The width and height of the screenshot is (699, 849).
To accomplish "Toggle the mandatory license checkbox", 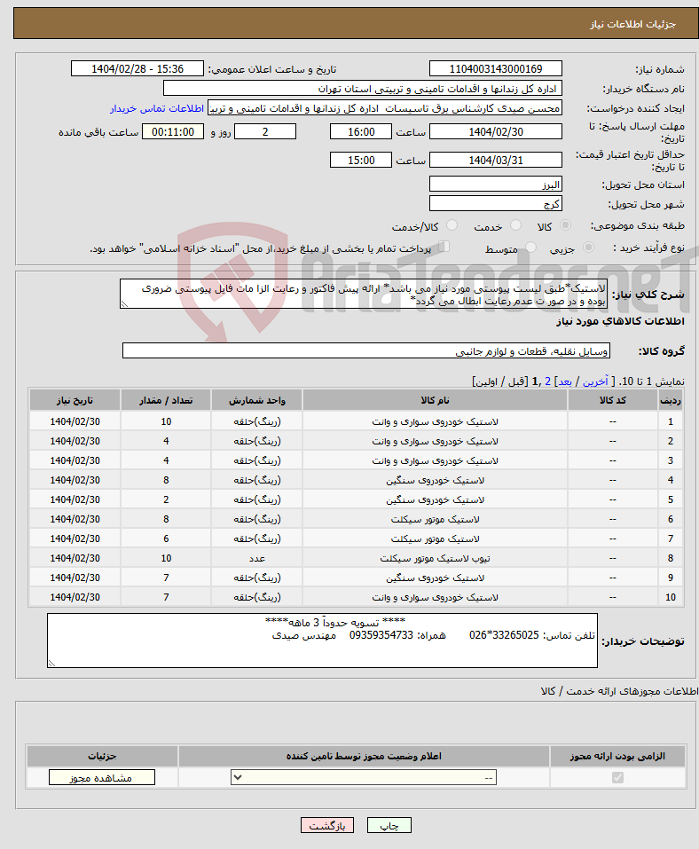I will (x=617, y=777).
